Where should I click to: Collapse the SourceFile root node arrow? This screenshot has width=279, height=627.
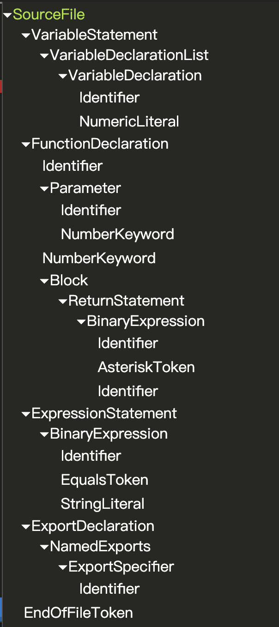point(7,15)
